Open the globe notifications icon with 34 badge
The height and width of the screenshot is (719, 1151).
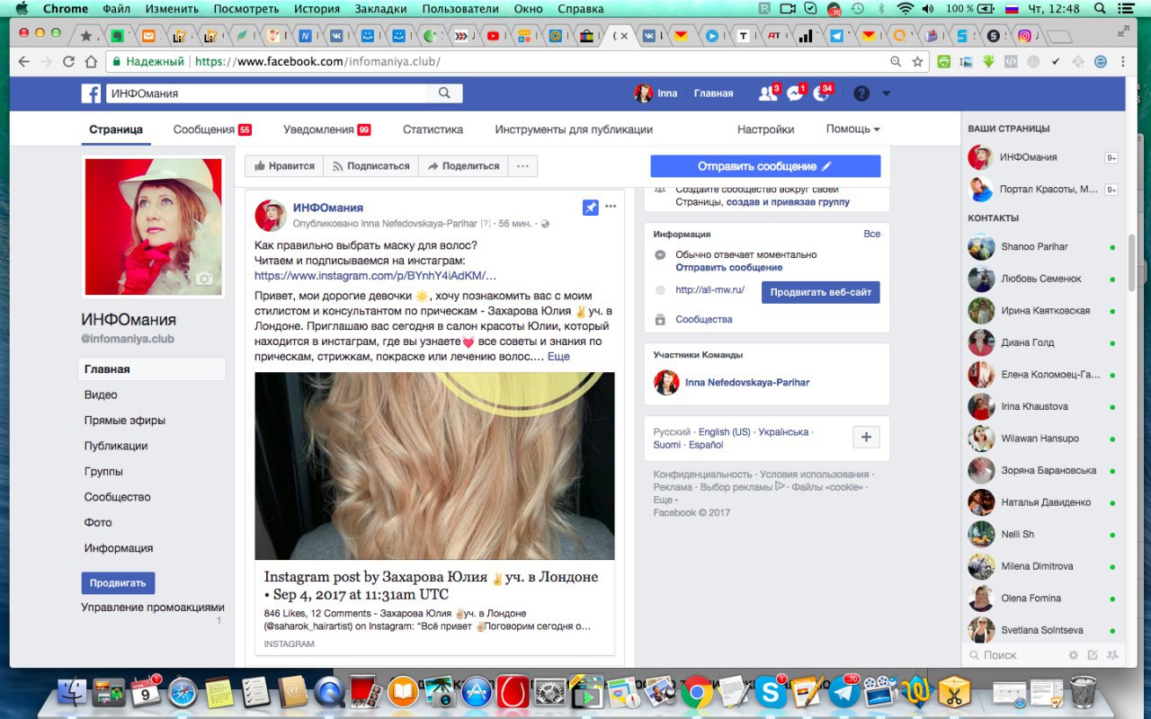tap(822, 93)
